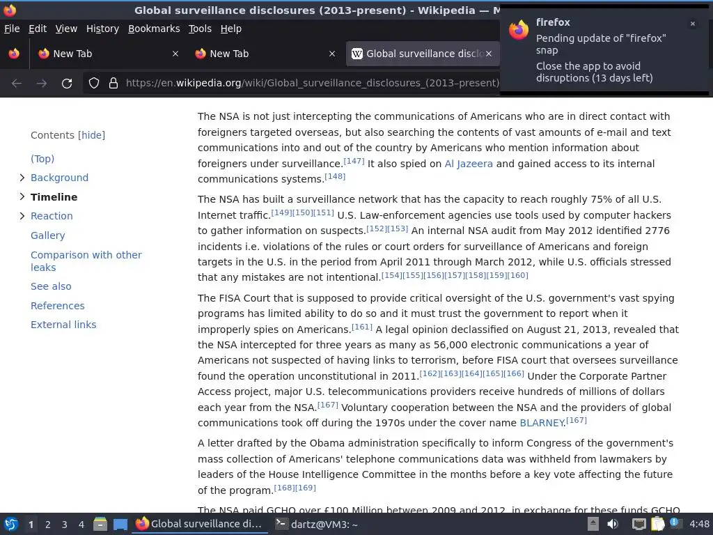
Task: Jump to (Top) in contents
Action: coord(42,158)
